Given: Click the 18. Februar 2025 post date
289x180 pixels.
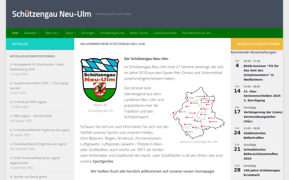Looking at the screenshot, I should [21, 121].
